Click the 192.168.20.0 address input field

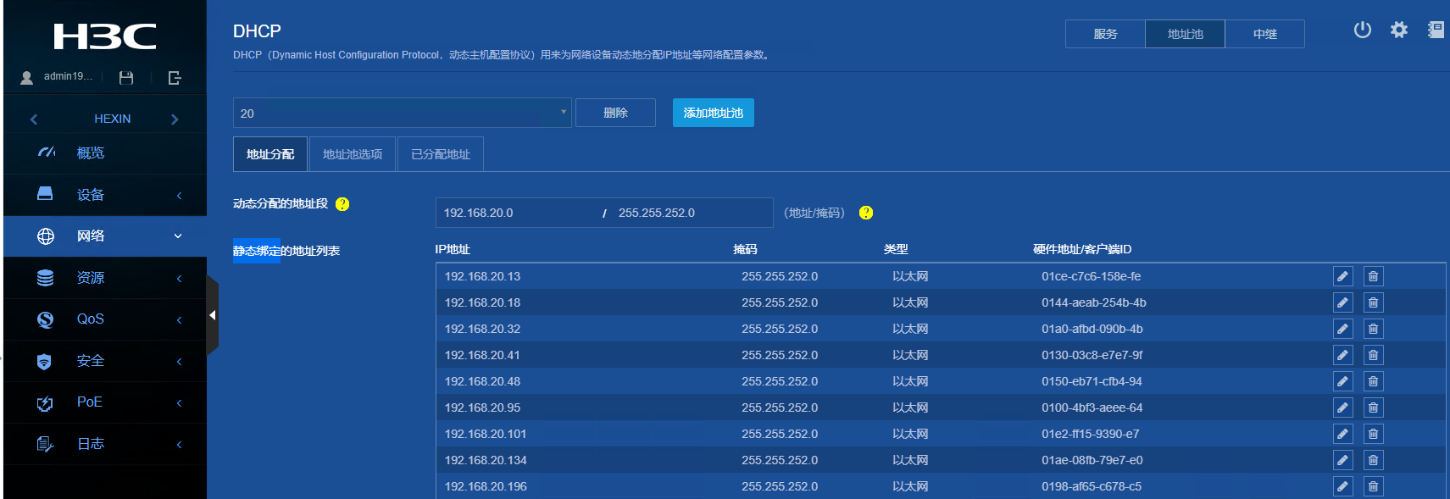[517, 213]
